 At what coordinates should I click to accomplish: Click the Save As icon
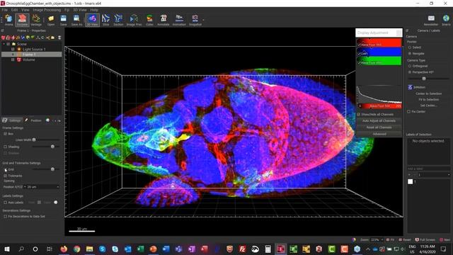[x=76, y=21]
